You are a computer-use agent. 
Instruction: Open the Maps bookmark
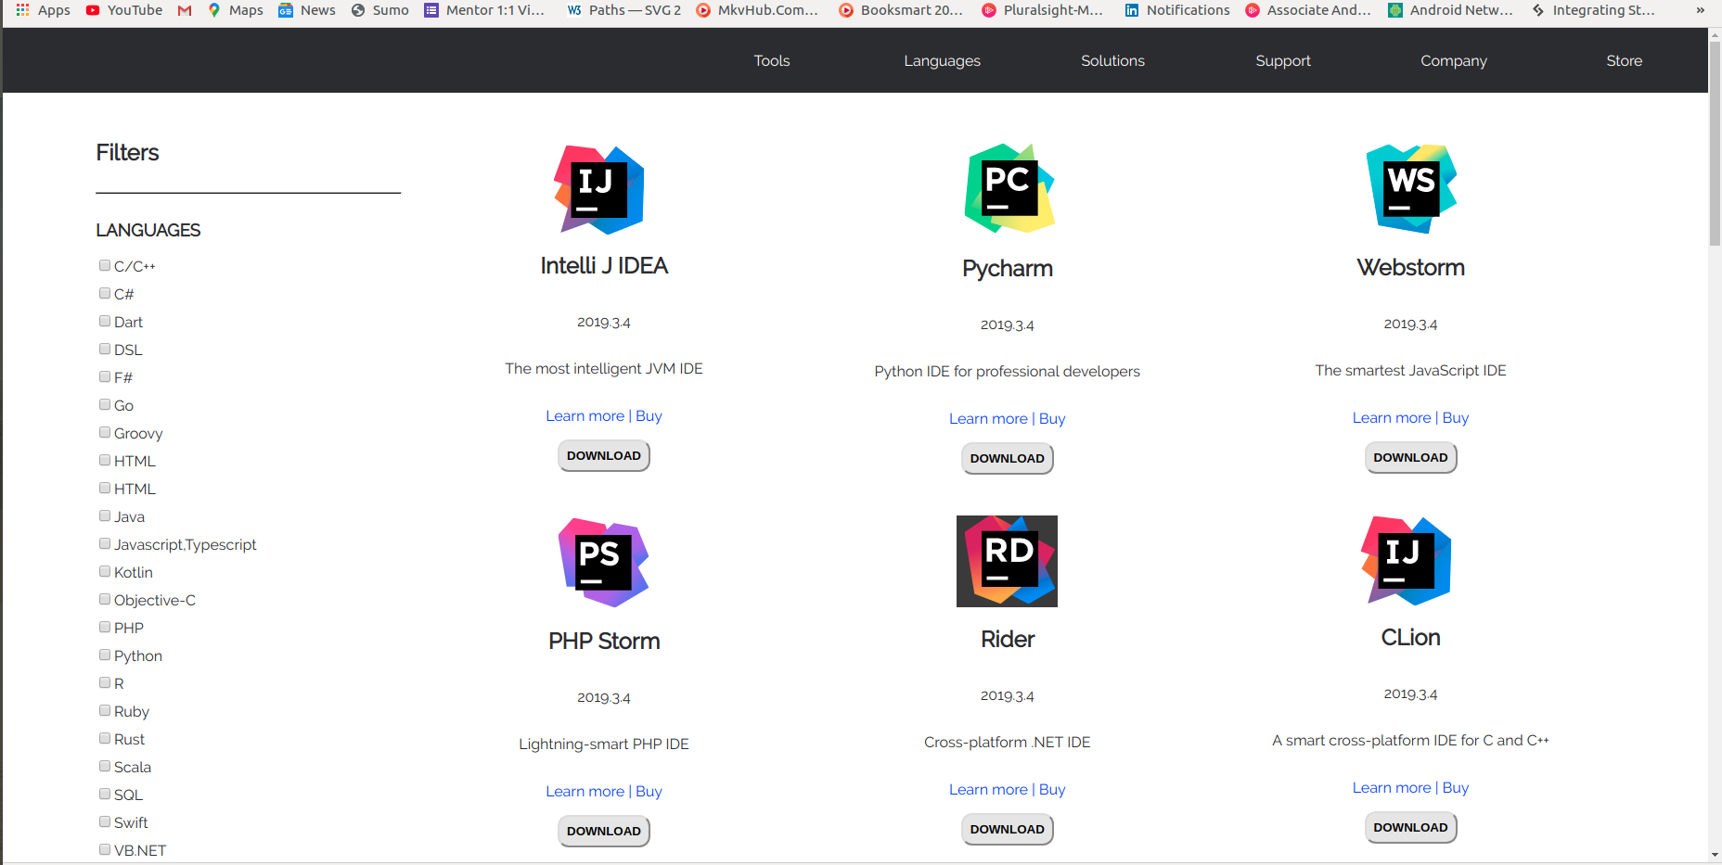(236, 10)
